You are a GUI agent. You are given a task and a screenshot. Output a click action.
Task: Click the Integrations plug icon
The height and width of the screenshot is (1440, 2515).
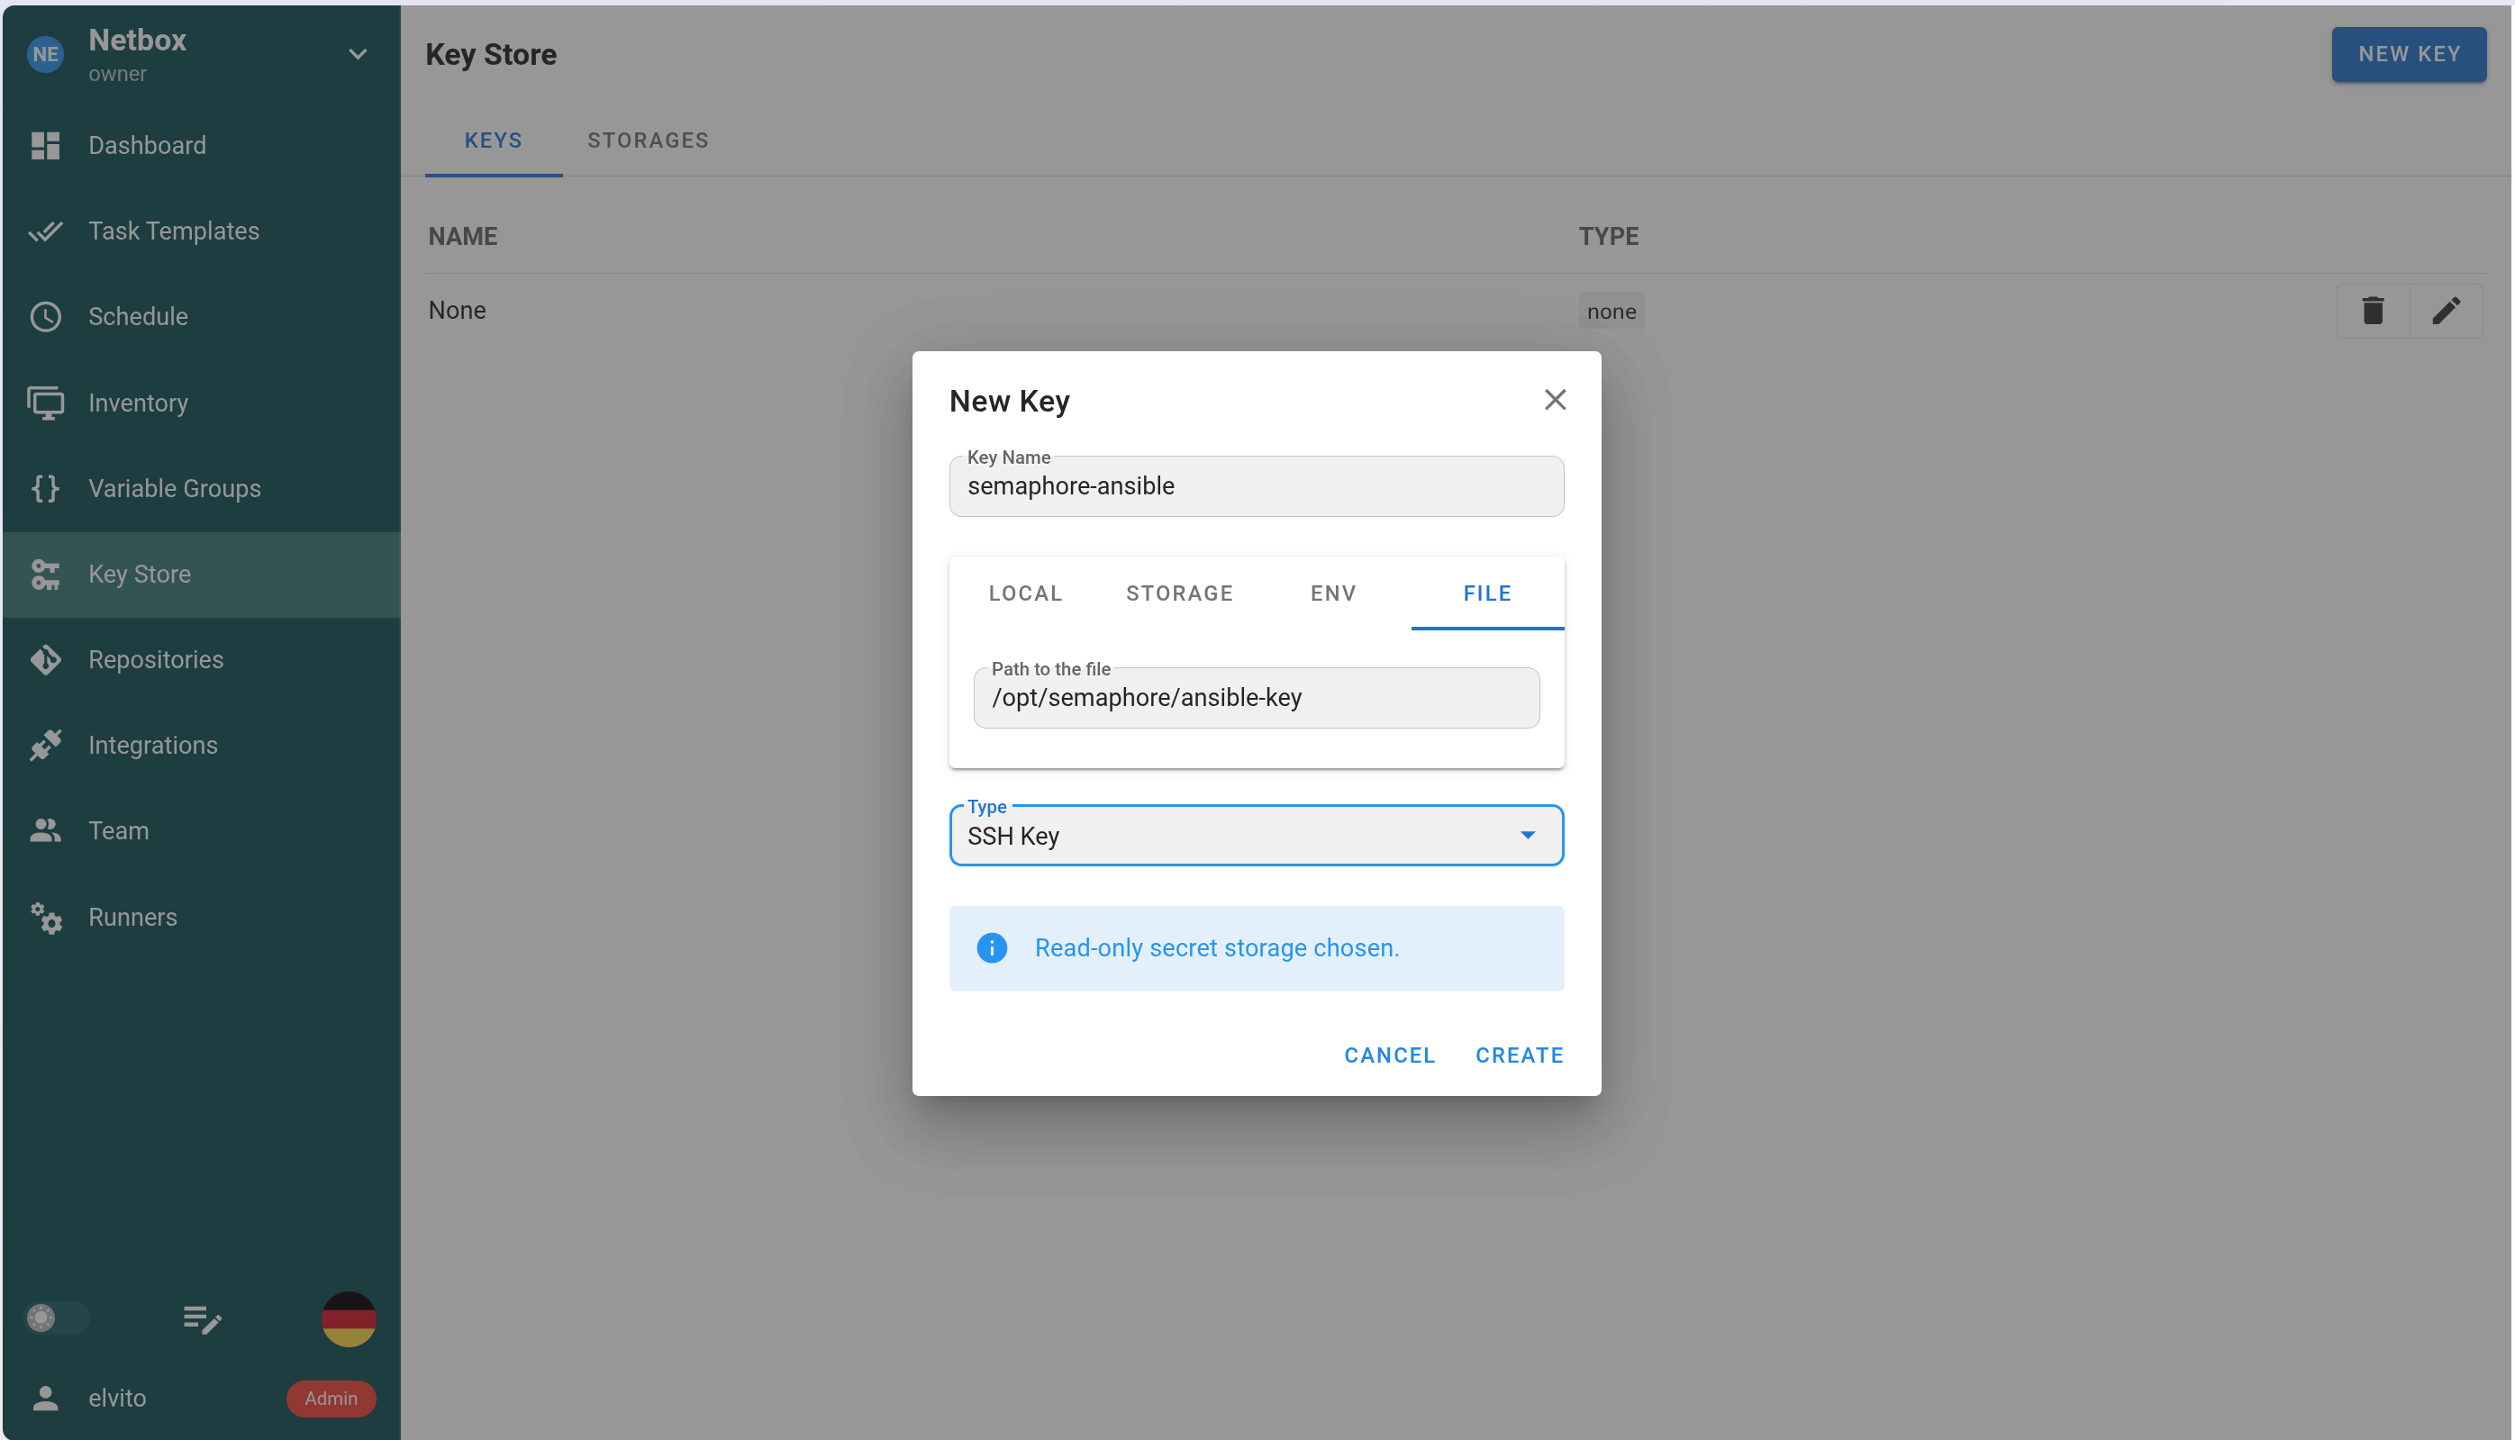[46, 746]
